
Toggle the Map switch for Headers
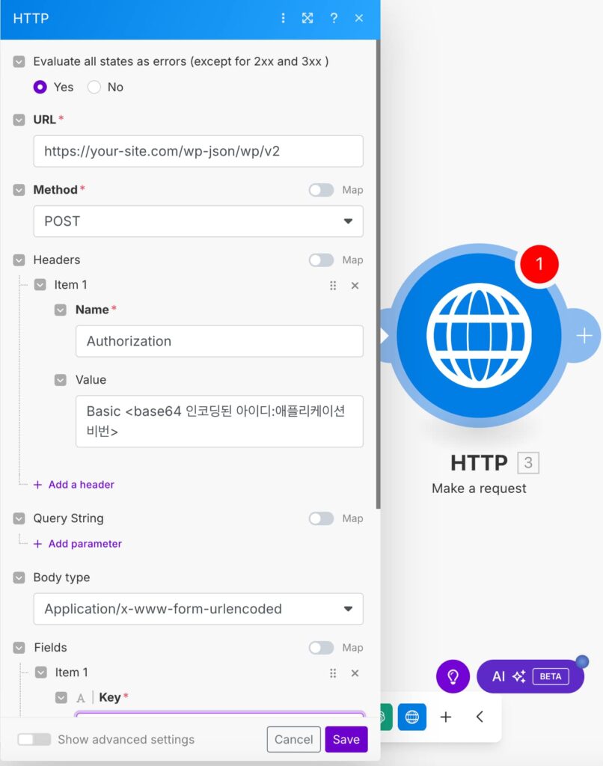point(322,260)
